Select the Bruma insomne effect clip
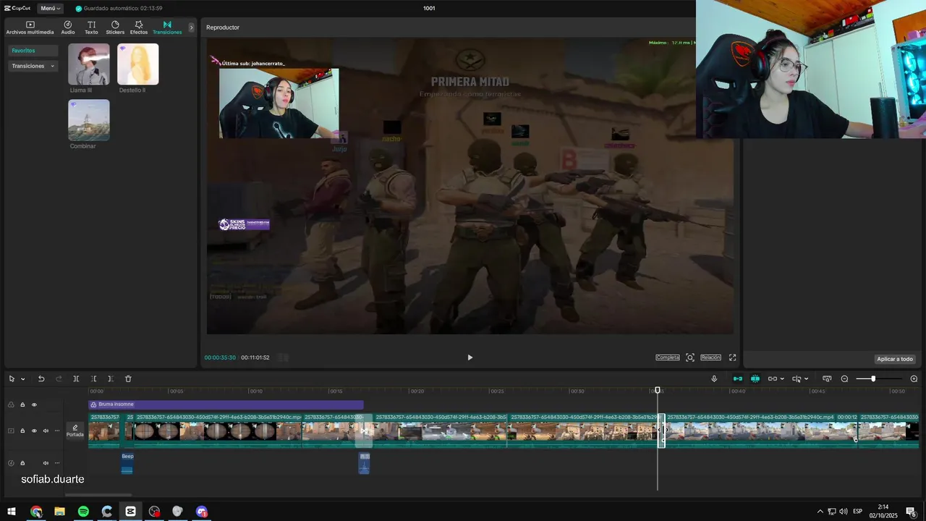The height and width of the screenshot is (521, 926). point(226,404)
